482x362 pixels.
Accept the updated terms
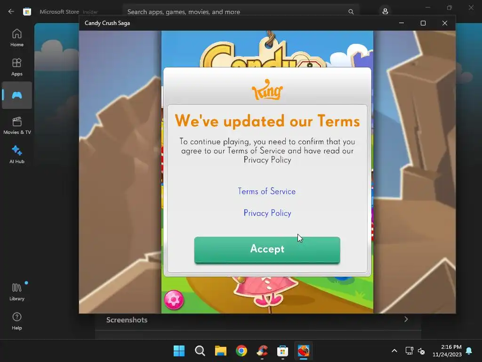(267, 250)
